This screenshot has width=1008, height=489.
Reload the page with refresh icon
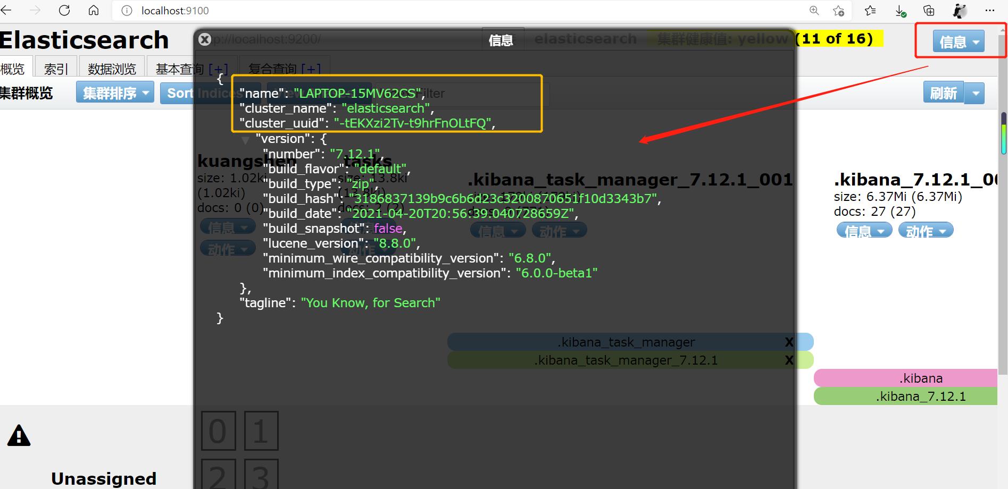(x=64, y=11)
